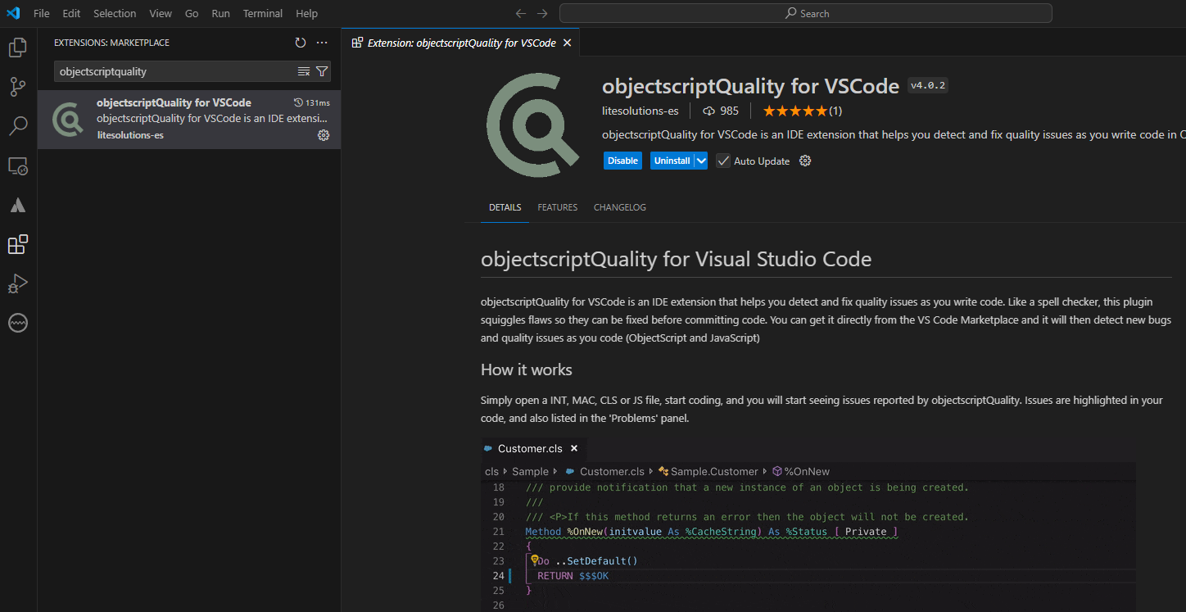Open the View menu
The width and height of the screenshot is (1186, 612).
(x=161, y=13)
